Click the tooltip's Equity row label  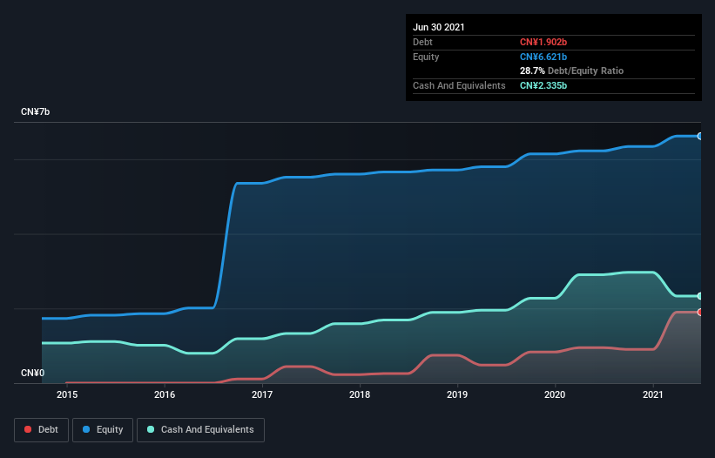(426, 57)
